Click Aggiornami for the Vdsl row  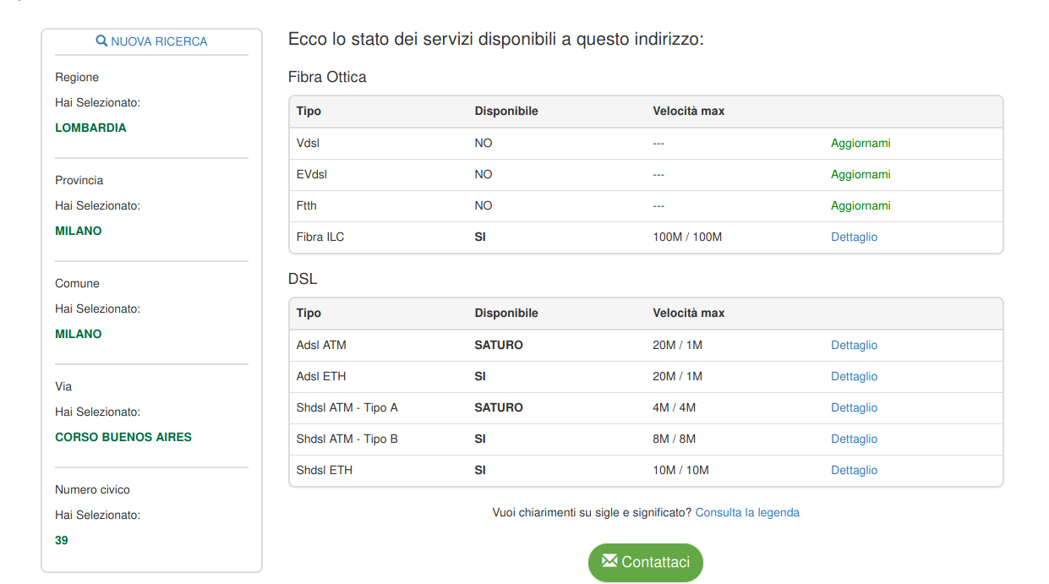pos(861,144)
